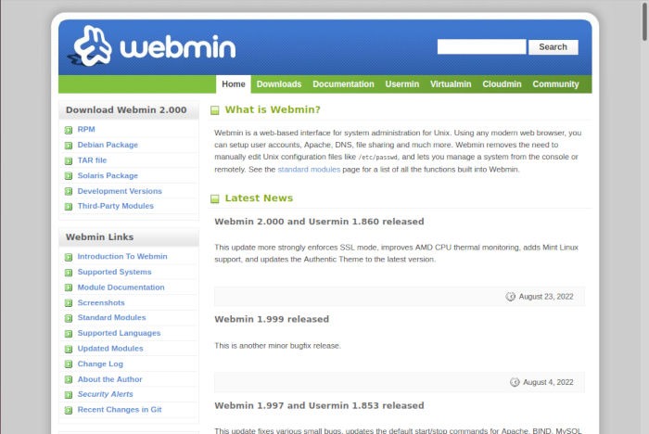Click the arrow icon beside Updated Modules
649x434 pixels.
69,349
